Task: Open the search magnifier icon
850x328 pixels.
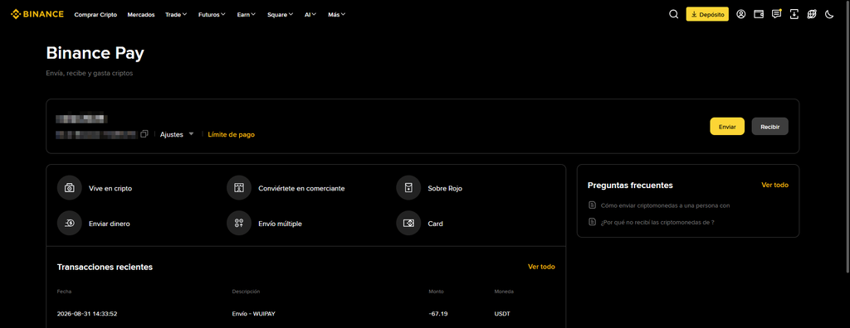Action: [674, 15]
